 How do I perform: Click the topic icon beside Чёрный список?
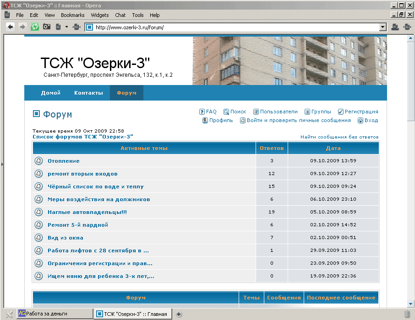click(38, 187)
